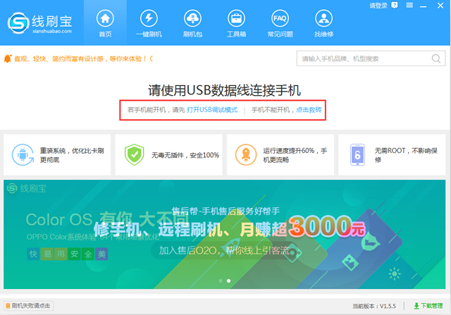Click the 点击救砖 unbrick link
This screenshot has height=315, width=451.
tap(309, 110)
